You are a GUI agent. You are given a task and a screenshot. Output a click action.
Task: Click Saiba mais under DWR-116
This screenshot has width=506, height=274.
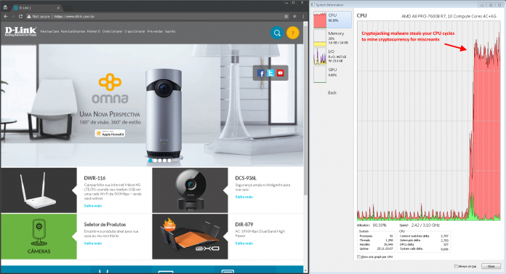point(93,206)
